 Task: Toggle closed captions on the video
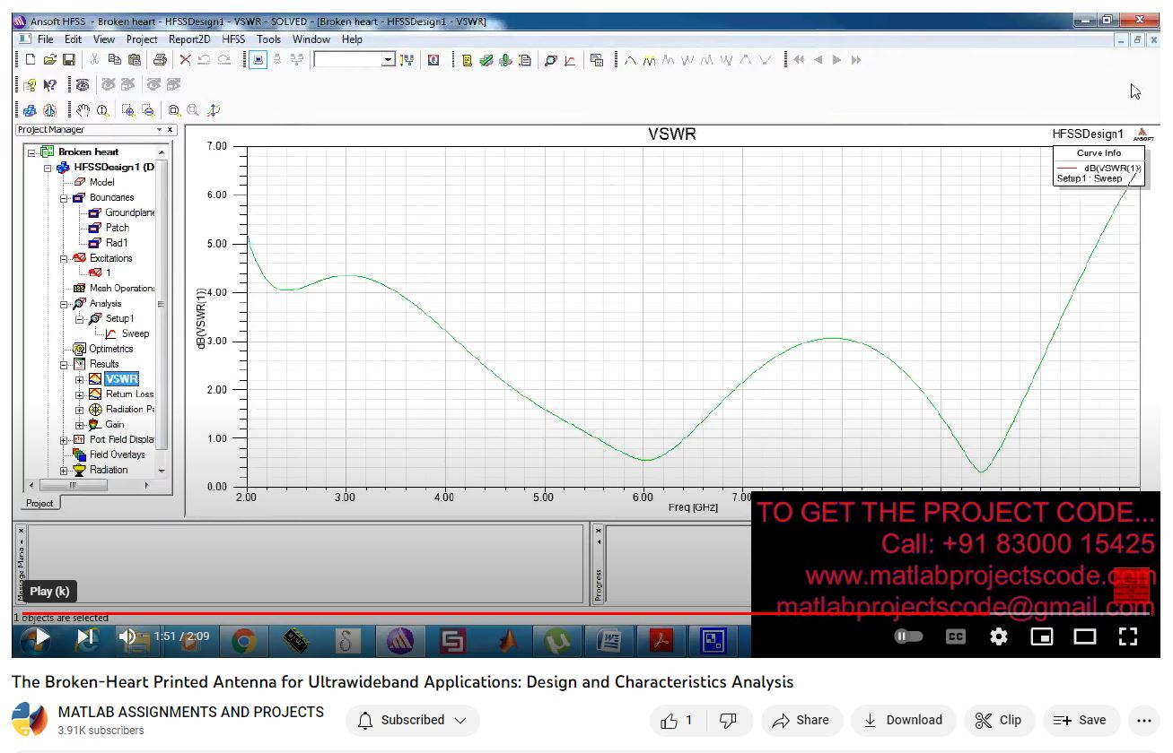point(956,636)
